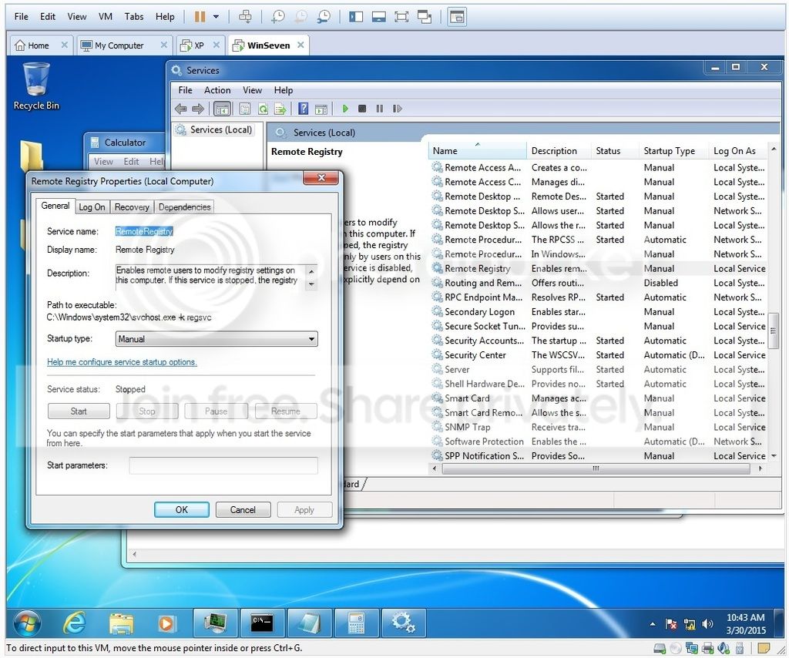Image resolution: width=789 pixels, height=658 pixels.
Task: Sort services by the Status column header
Action: [615, 151]
